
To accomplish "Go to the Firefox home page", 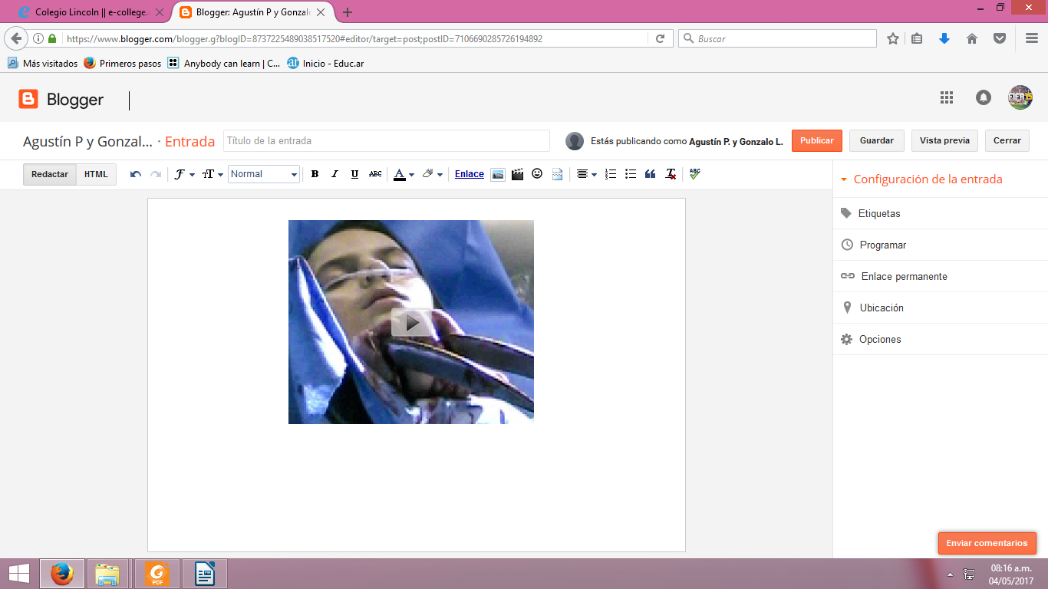I will (x=972, y=38).
